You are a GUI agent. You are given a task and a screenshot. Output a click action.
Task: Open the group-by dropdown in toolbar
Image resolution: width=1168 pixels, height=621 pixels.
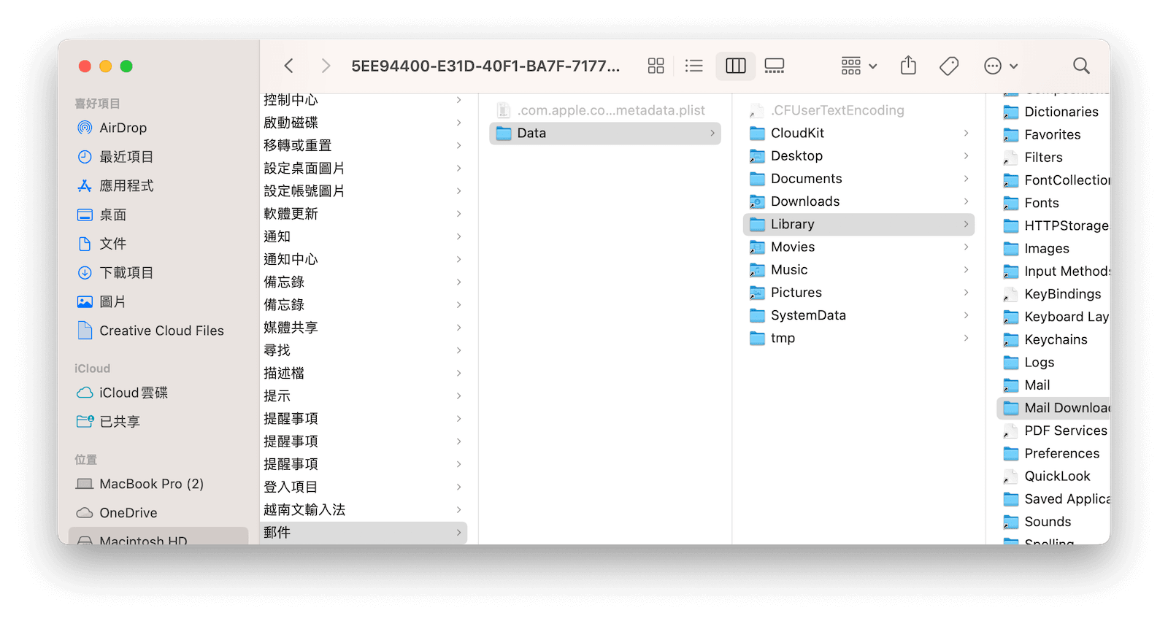pyautogui.click(x=858, y=66)
